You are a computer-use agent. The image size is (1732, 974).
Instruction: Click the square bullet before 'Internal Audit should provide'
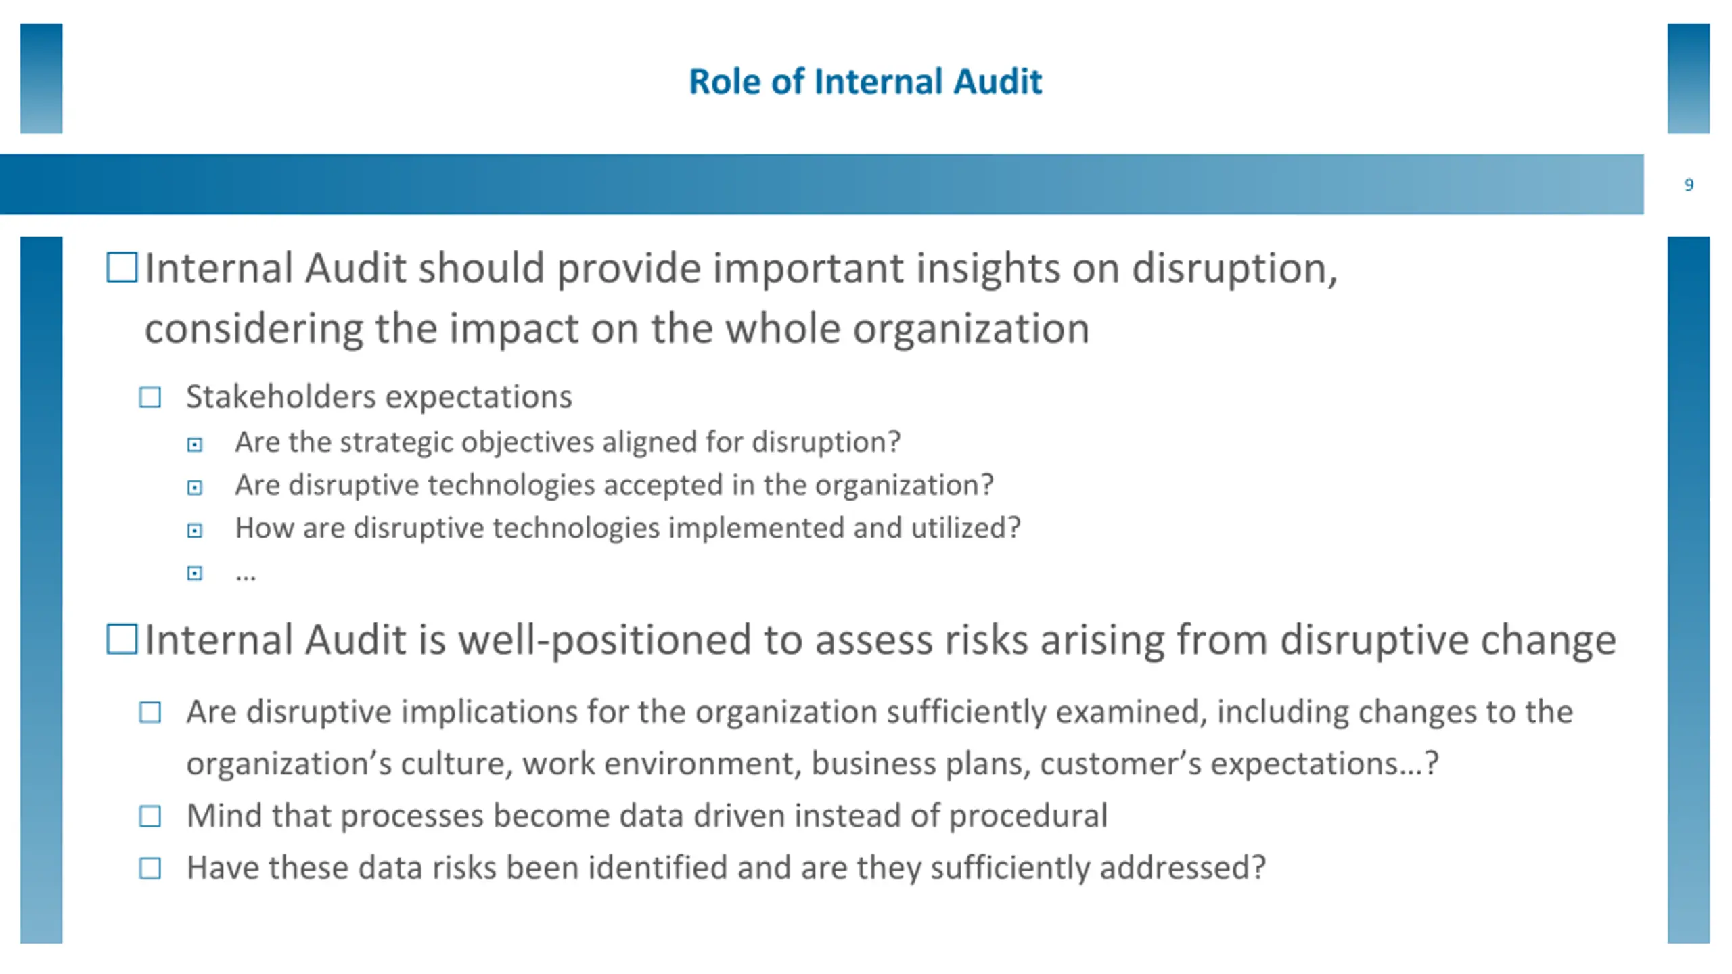[122, 267]
